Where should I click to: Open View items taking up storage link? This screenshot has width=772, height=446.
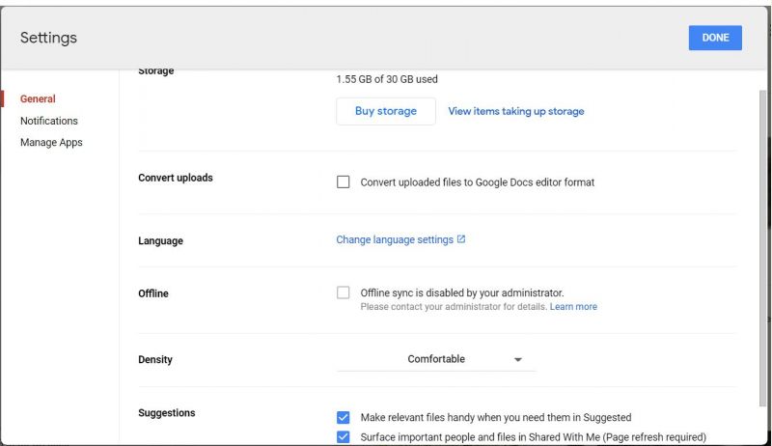516,111
